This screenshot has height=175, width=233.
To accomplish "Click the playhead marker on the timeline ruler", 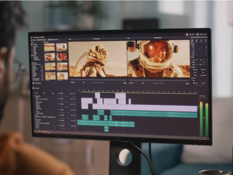I will pos(123,91).
